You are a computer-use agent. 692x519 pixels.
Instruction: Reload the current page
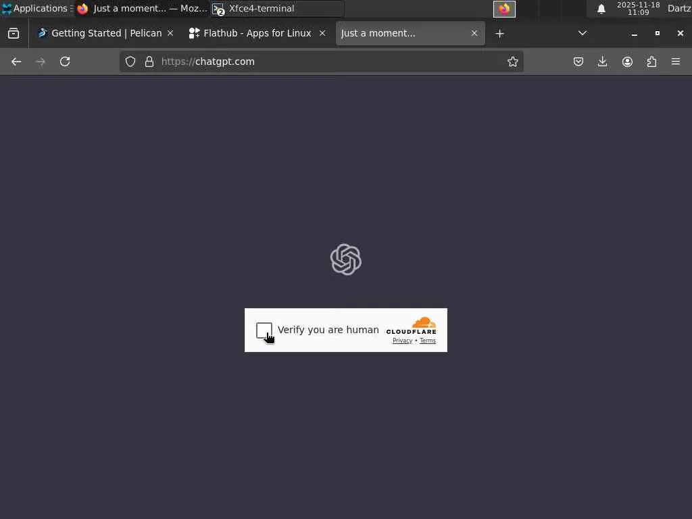[65, 61]
